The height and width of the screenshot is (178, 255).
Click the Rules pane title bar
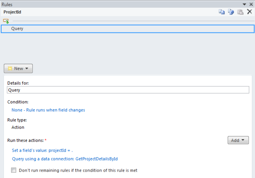click(x=120, y=4)
